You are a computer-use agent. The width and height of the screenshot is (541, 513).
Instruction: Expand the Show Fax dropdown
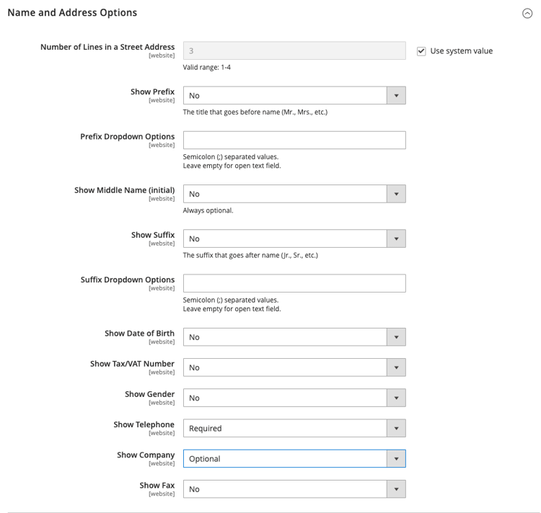pyautogui.click(x=294, y=489)
